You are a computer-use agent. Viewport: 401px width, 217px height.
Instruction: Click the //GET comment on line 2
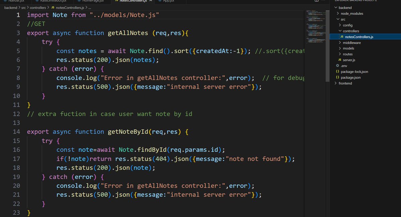[36, 24]
